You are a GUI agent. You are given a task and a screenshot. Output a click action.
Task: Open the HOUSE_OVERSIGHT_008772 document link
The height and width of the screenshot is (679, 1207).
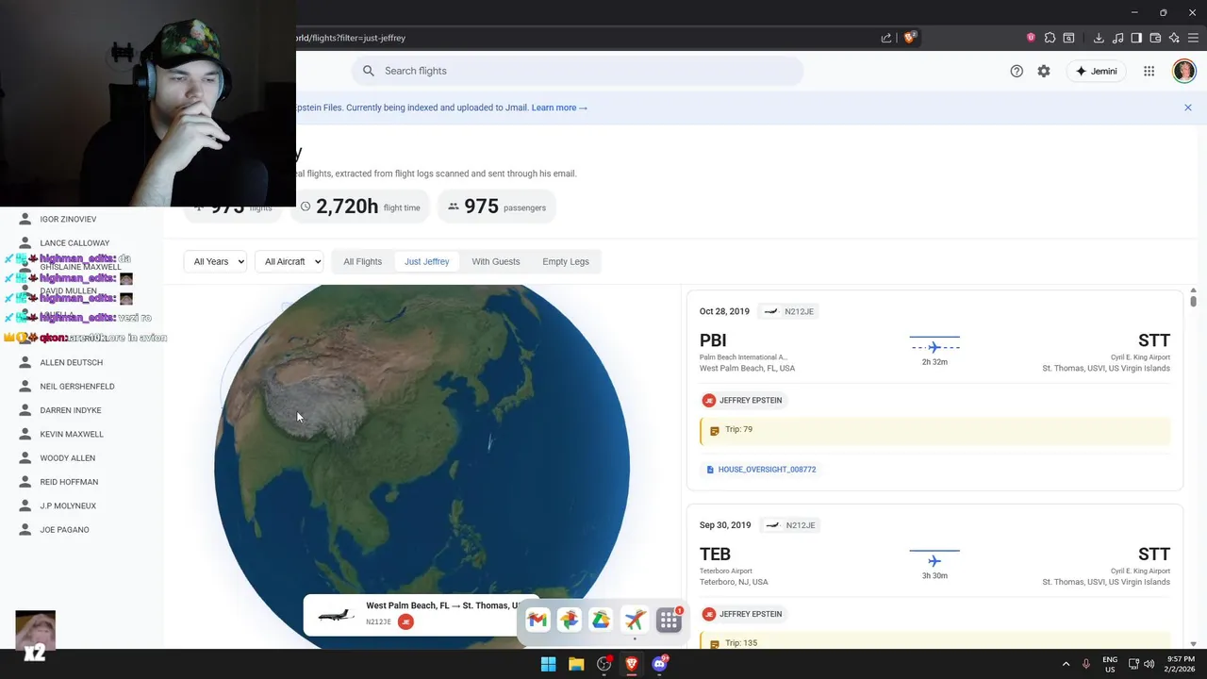tap(761, 469)
